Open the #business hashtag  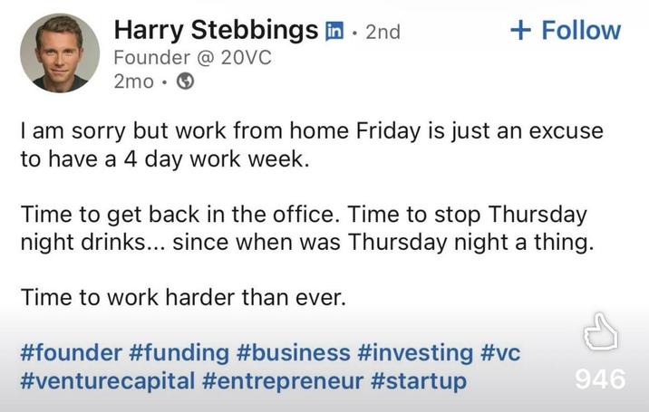click(294, 353)
